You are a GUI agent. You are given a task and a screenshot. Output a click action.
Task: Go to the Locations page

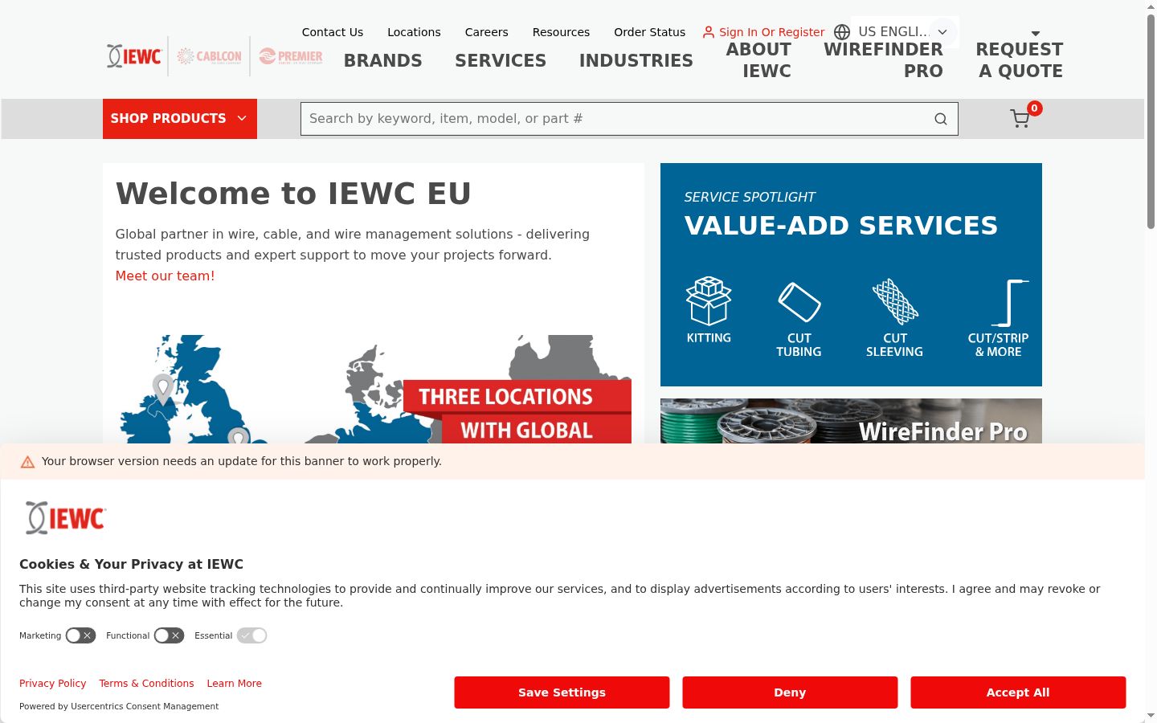[x=414, y=32]
